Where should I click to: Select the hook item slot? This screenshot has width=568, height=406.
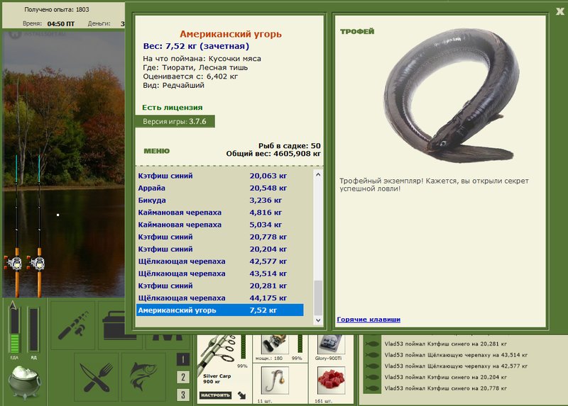tap(275, 380)
